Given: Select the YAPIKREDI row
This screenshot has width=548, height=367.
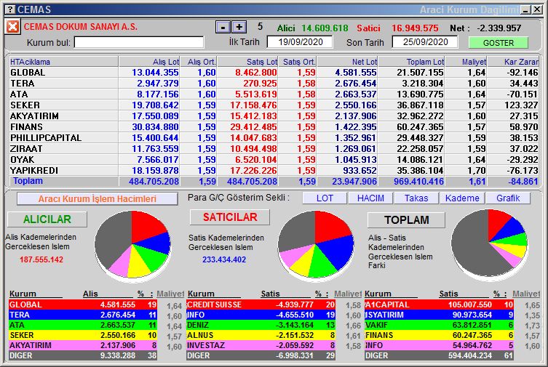Looking at the screenshot, I should coord(274,170).
